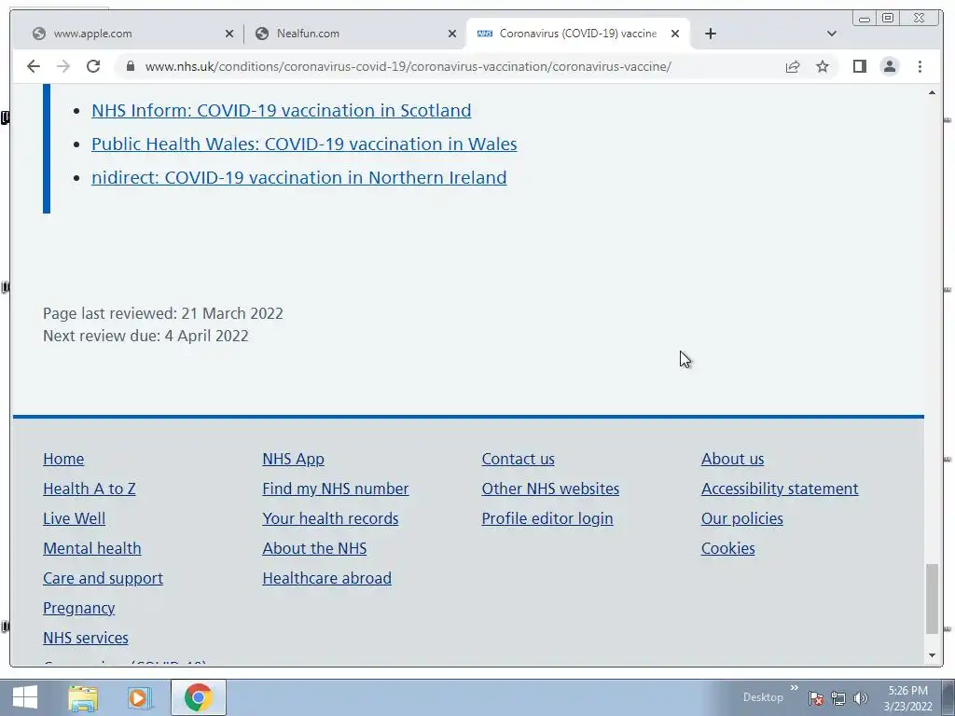Image resolution: width=955 pixels, height=716 pixels.
Task: Launch the media player taskbar icon
Action: click(140, 697)
